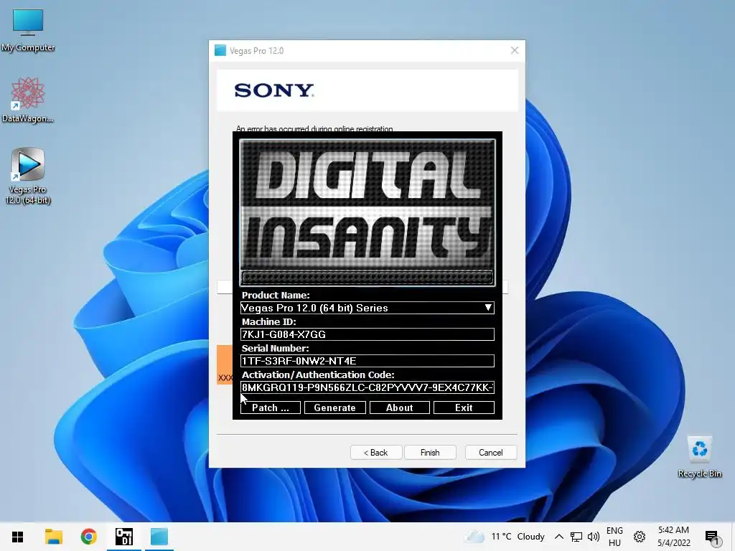The width and height of the screenshot is (735, 551).
Task: Open the settings gear in the system tray
Action: coord(640,537)
